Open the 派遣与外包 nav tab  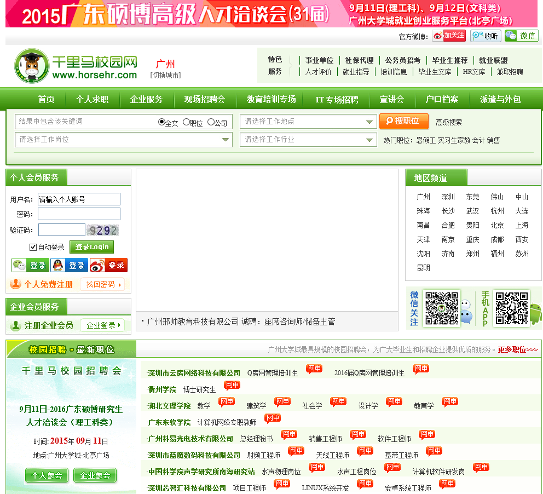[500, 100]
